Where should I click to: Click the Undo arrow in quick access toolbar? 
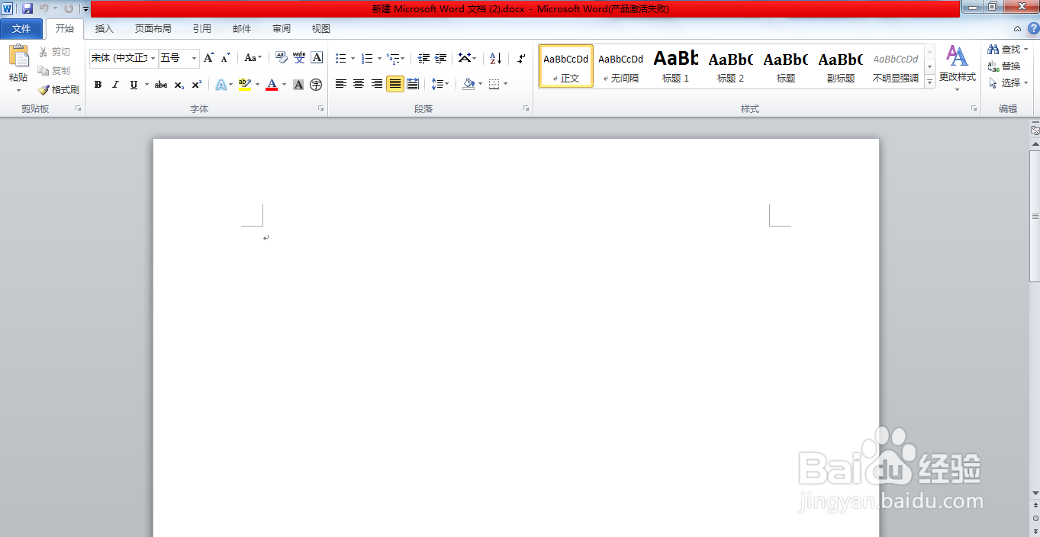(45, 8)
